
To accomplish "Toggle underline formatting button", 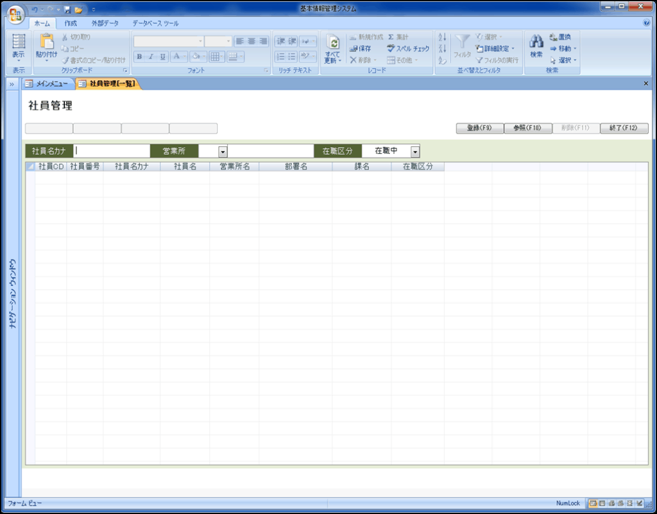I will point(163,56).
